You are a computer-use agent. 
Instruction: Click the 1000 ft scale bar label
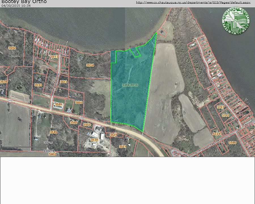[49, 151]
